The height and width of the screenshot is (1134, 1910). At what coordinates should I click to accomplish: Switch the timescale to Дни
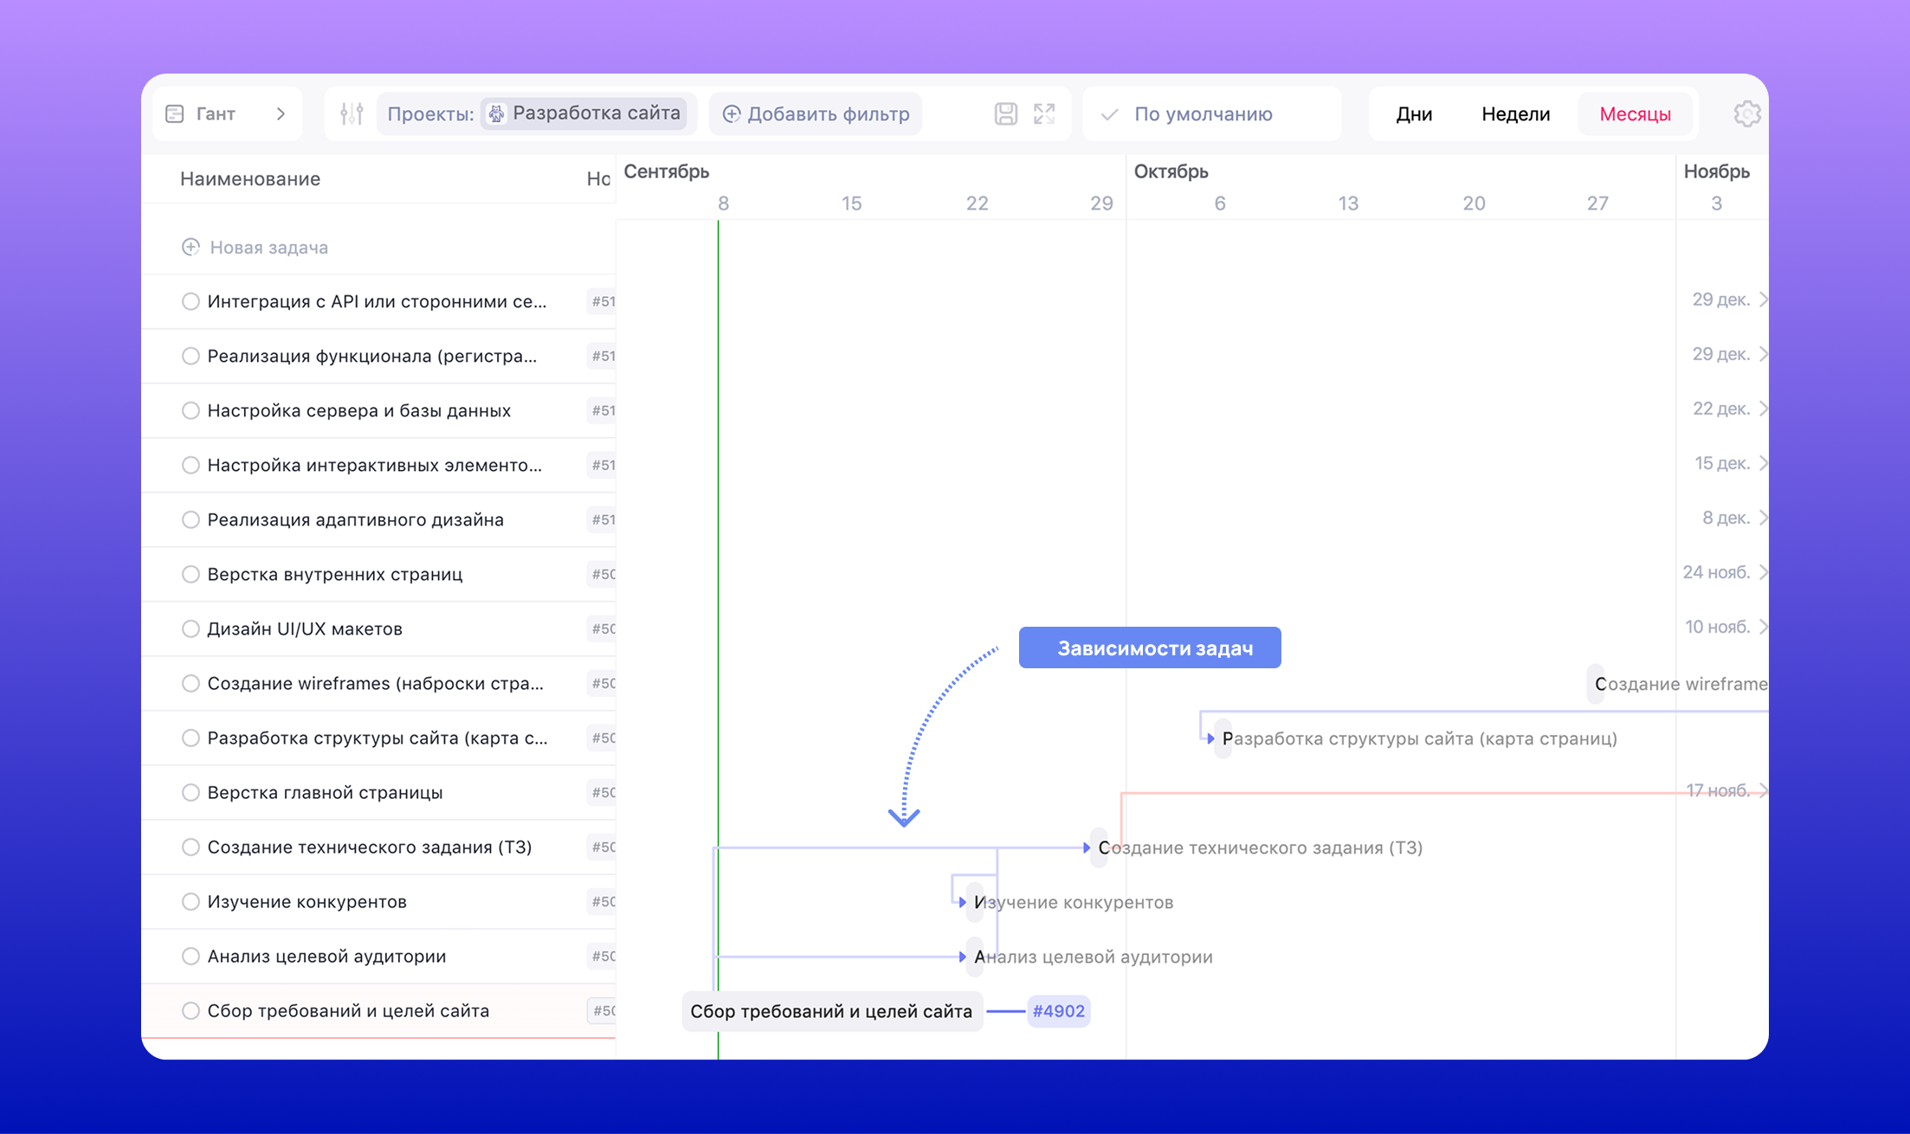pyautogui.click(x=1414, y=113)
